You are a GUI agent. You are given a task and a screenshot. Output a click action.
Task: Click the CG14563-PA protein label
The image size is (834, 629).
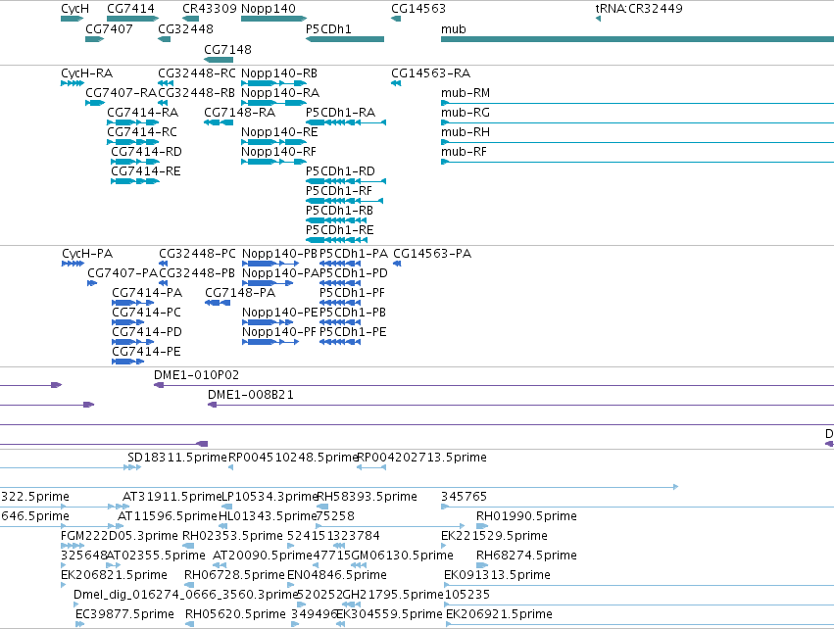click(x=432, y=254)
